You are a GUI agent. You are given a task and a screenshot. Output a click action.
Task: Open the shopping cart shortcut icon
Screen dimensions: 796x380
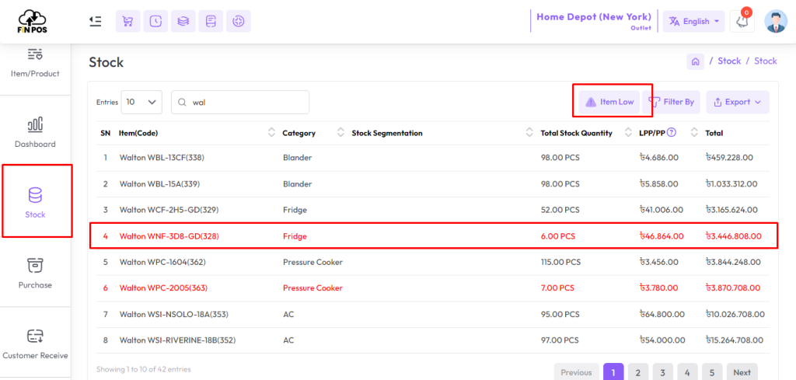coord(128,21)
